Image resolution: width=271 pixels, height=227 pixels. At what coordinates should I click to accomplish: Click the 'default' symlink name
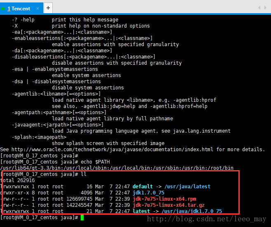click(143, 186)
